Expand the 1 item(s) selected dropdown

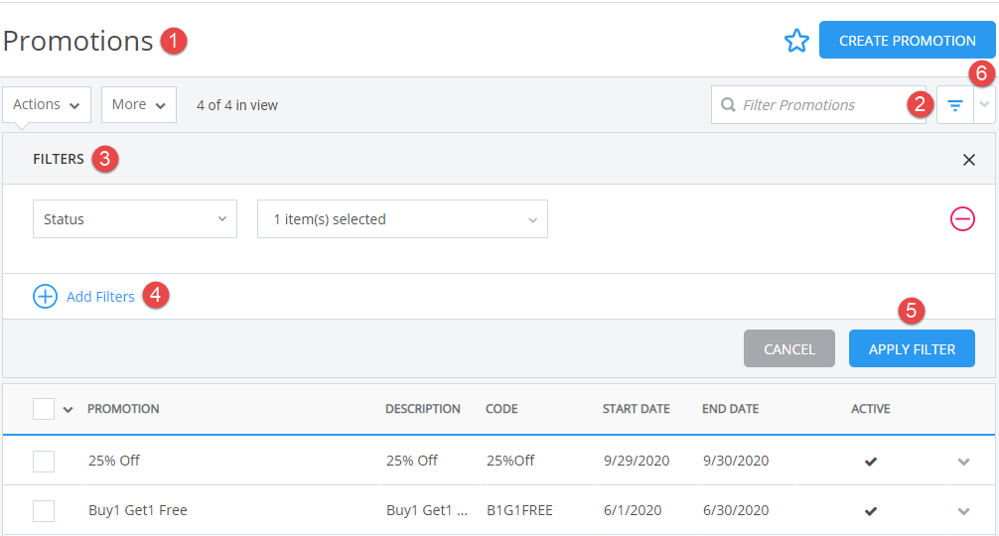coord(402,219)
